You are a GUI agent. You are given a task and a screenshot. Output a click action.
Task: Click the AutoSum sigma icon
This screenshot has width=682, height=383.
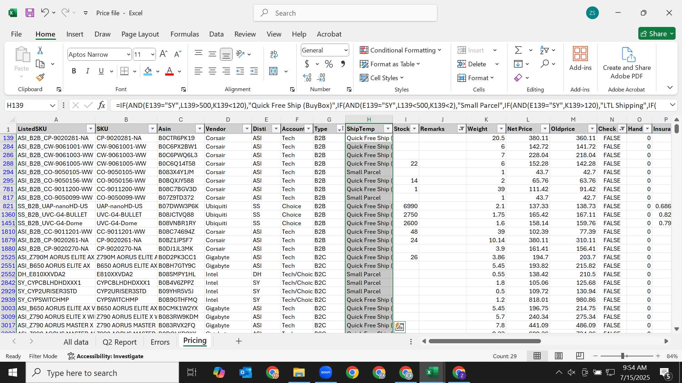click(518, 50)
